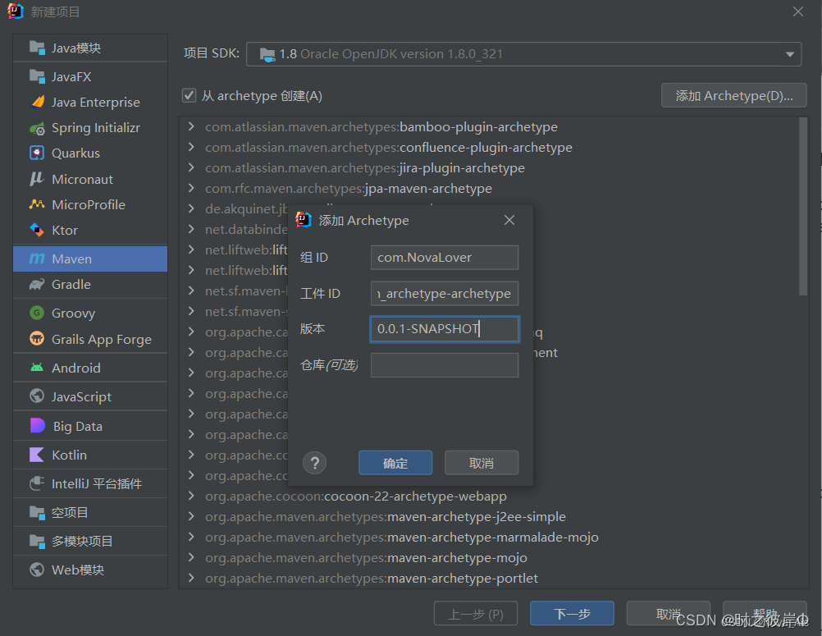The image size is (822, 636).
Task: Click the archetype list vertical scrollbar
Action: 802,207
